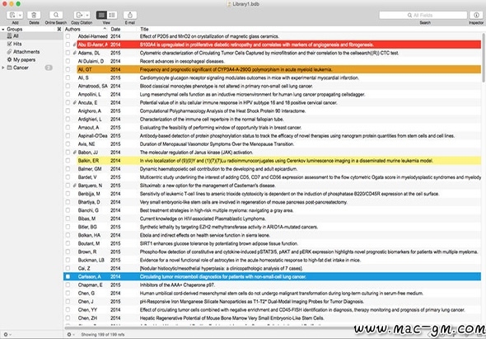
Task: Tick checkbox for Al Dulaimi, D reference
Action: [68, 61]
